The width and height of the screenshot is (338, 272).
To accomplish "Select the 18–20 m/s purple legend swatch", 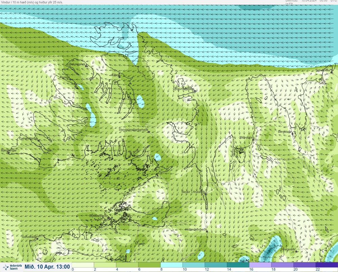I will tap(283, 265).
